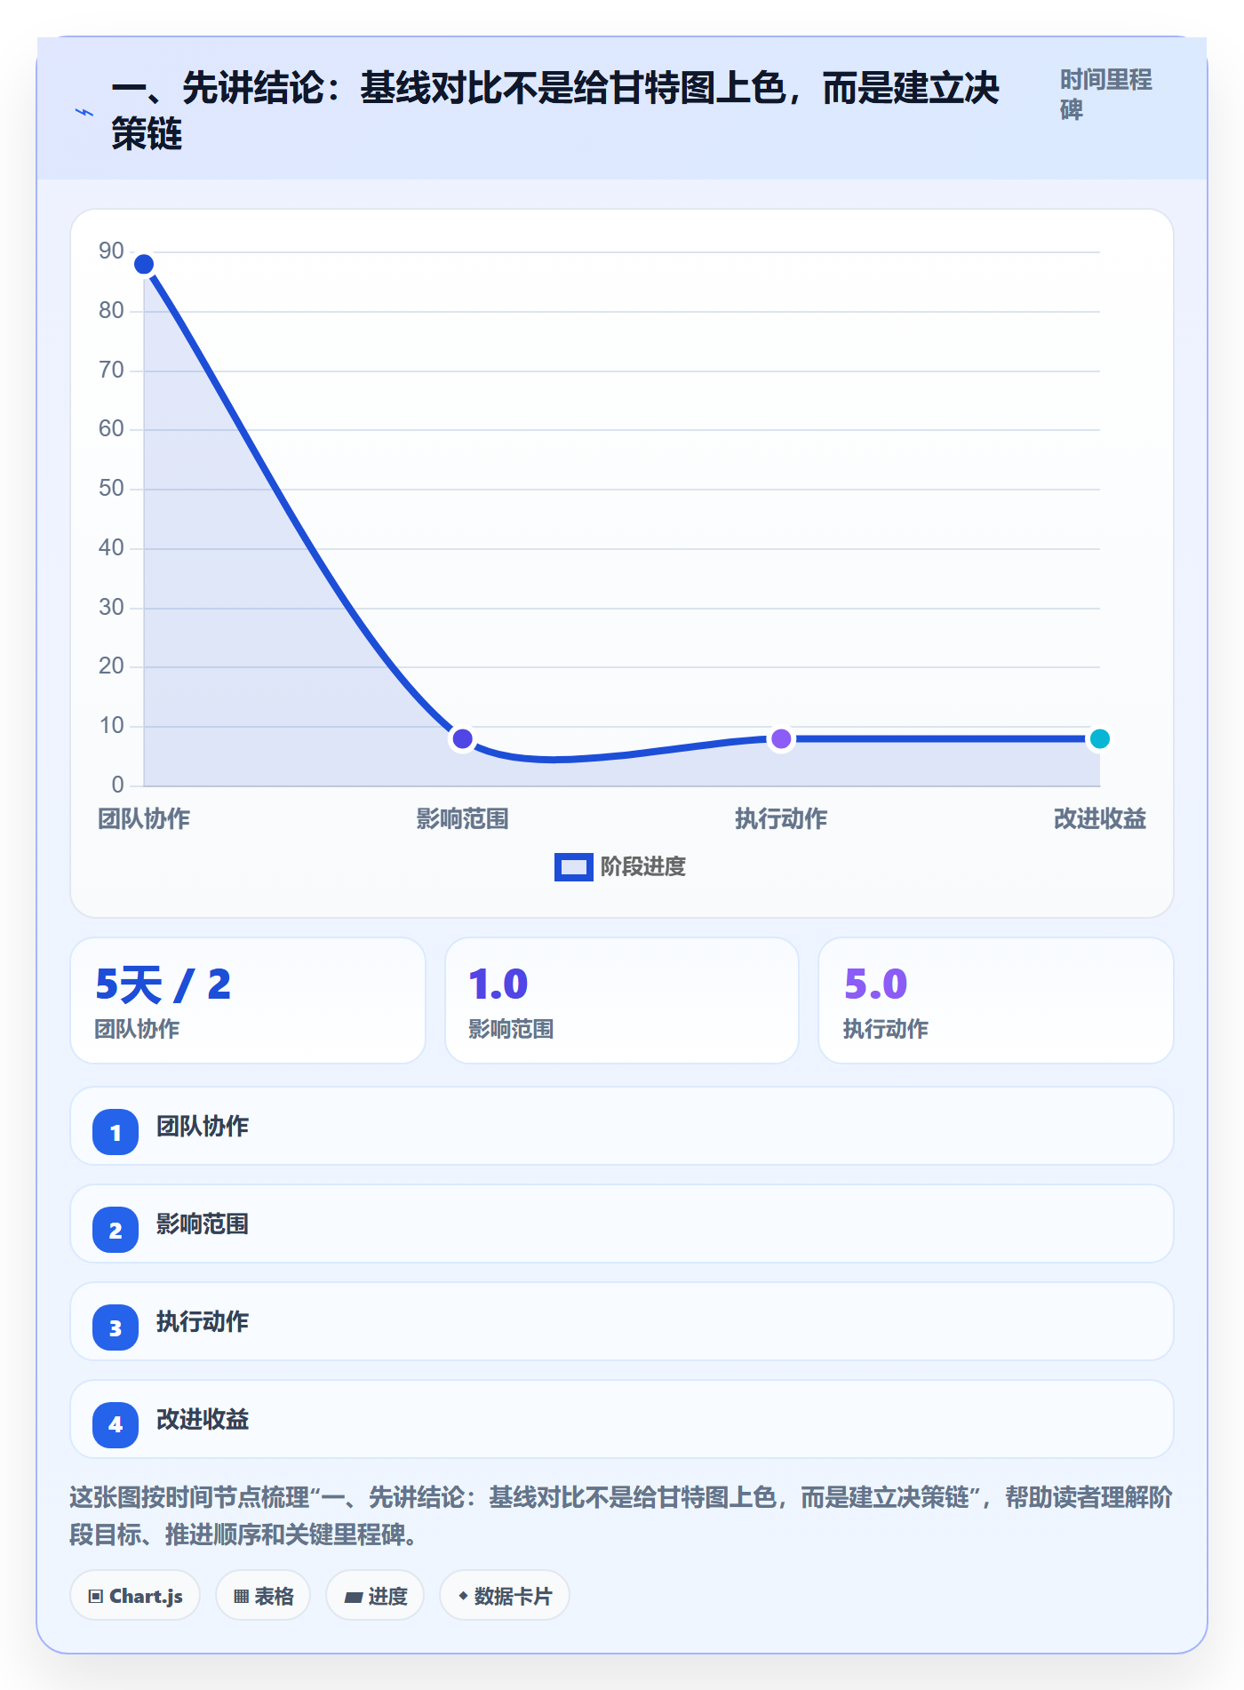Viewport: 1244px width, 1690px height.
Task: Click the 时间里程碑 label in header
Action: pyautogui.click(x=1106, y=95)
